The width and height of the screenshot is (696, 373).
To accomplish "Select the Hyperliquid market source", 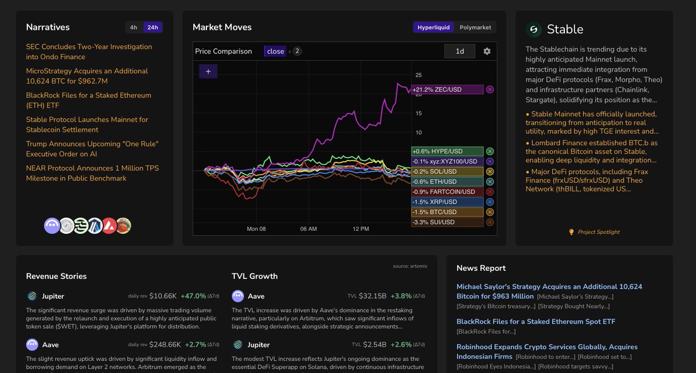I will click(434, 27).
